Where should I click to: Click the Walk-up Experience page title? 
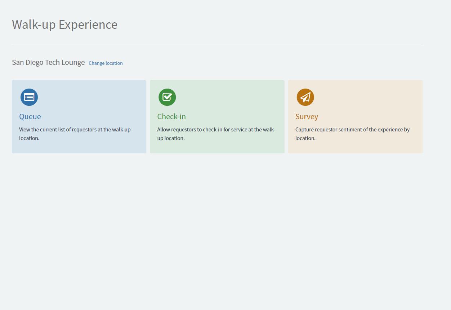click(x=65, y=24)
